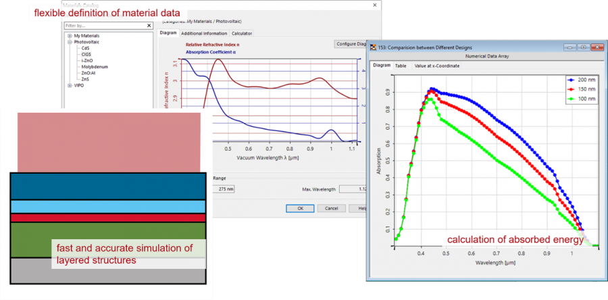
Task: Expand the My Materials tree node
Action: [69, 36]
